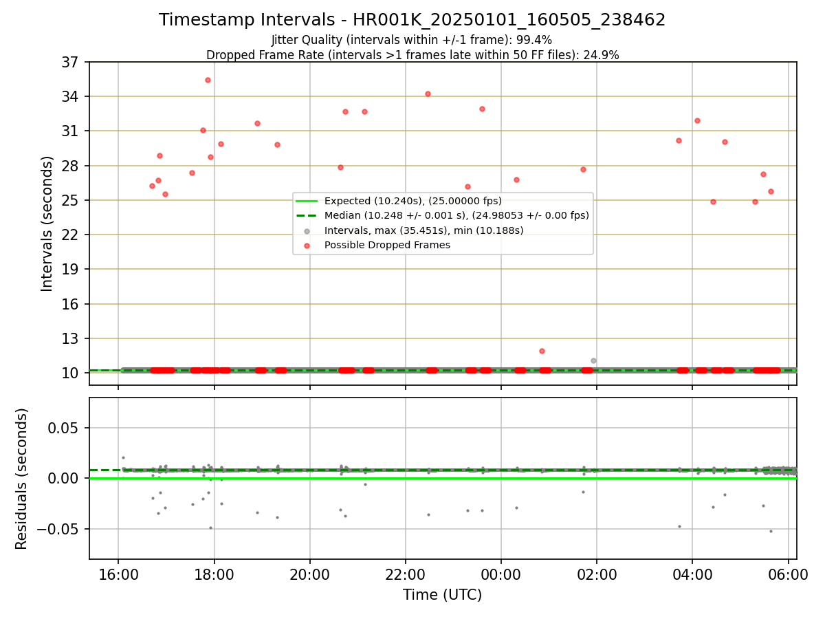Click the 16:00 time tick label

point(118,574)
